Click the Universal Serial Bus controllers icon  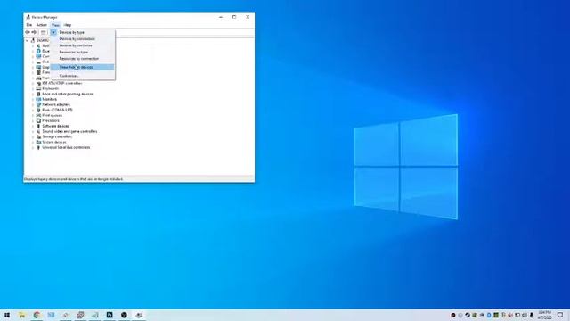coord(38,147)
